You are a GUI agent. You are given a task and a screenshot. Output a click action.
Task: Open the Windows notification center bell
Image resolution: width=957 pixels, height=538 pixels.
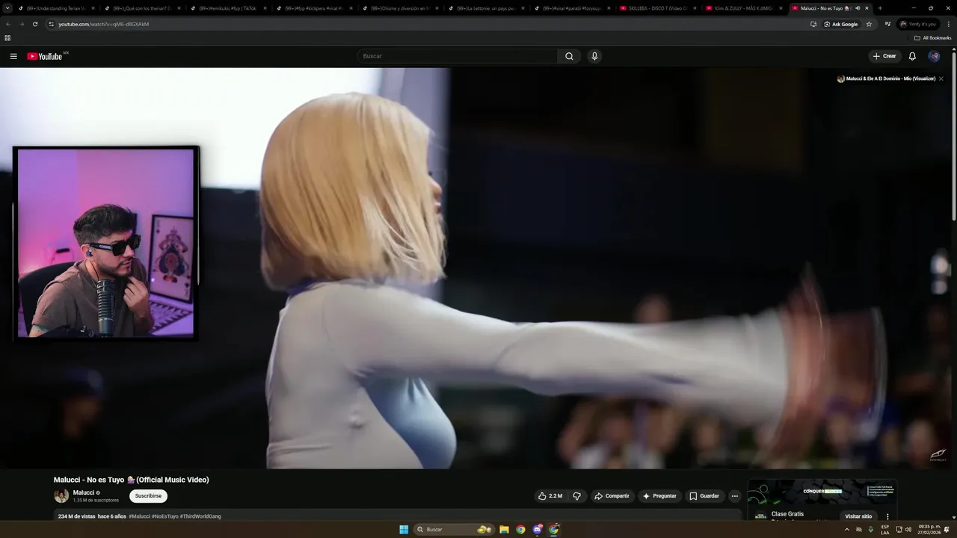coord(947,530)
